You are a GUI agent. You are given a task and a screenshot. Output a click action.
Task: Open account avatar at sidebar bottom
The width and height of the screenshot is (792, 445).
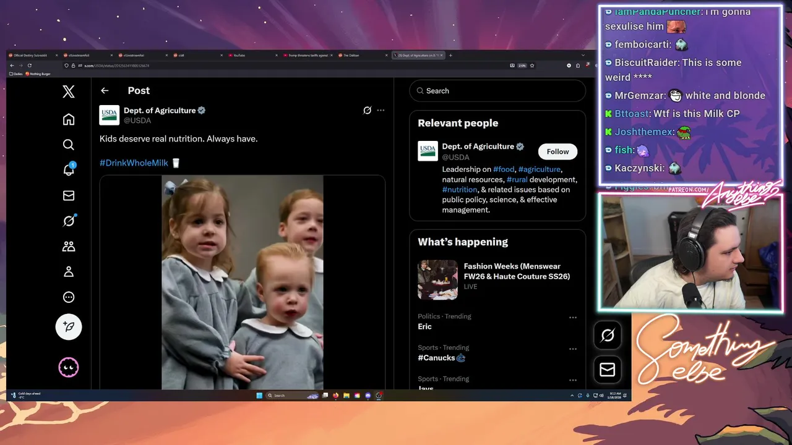click(x=69, y=368)
